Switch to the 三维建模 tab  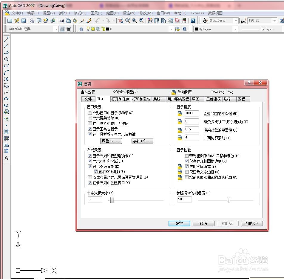(x=213, y=99)
